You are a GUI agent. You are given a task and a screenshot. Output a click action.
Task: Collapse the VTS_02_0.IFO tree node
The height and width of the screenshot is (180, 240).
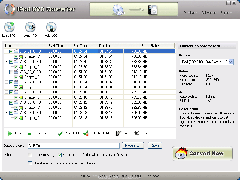6,62
